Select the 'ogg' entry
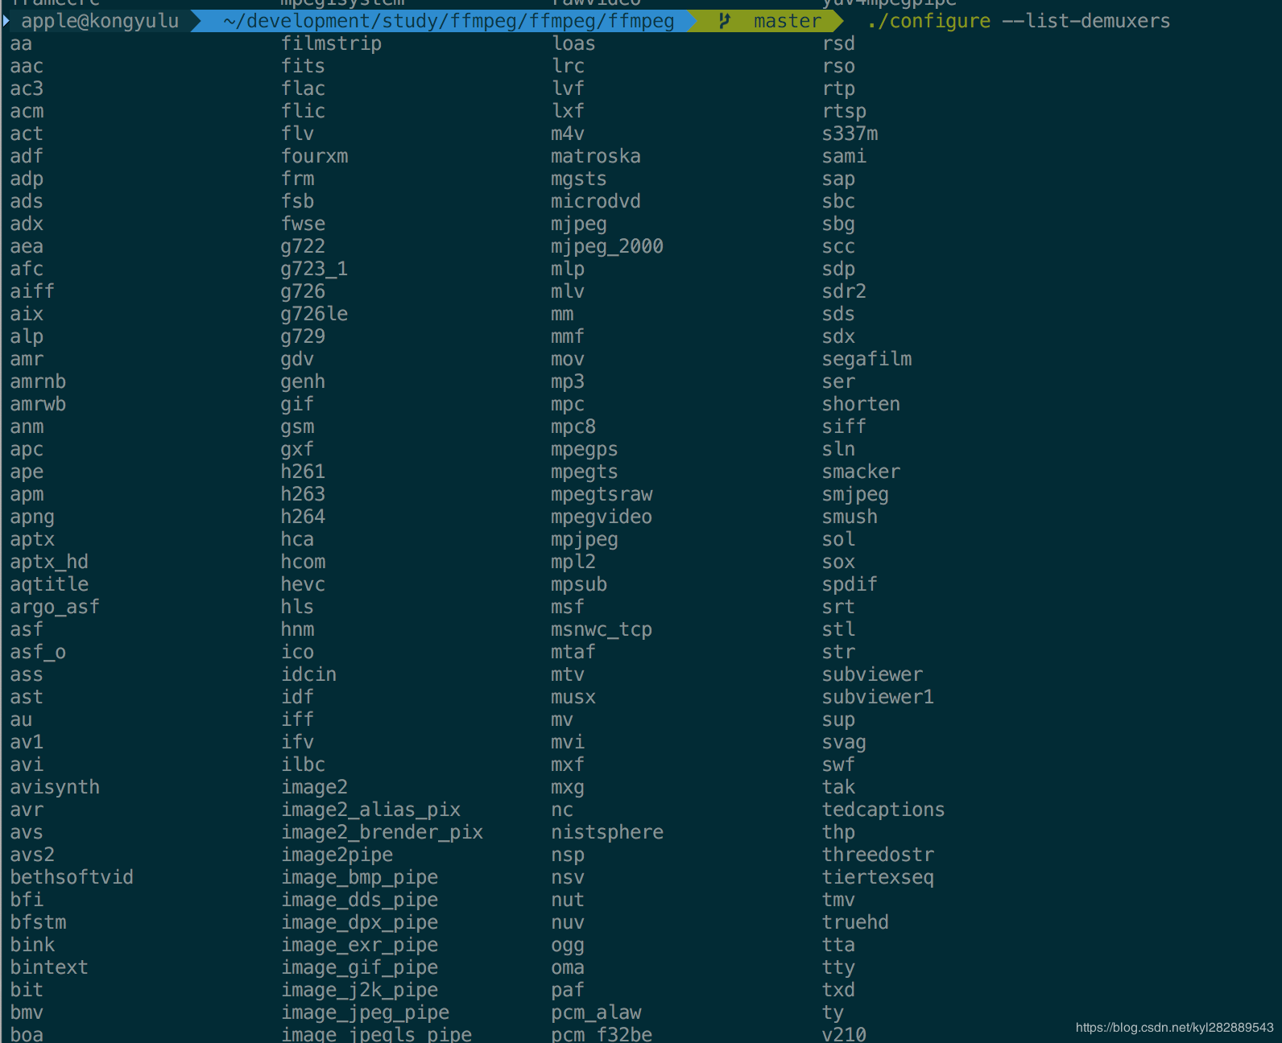 (569, 945)
